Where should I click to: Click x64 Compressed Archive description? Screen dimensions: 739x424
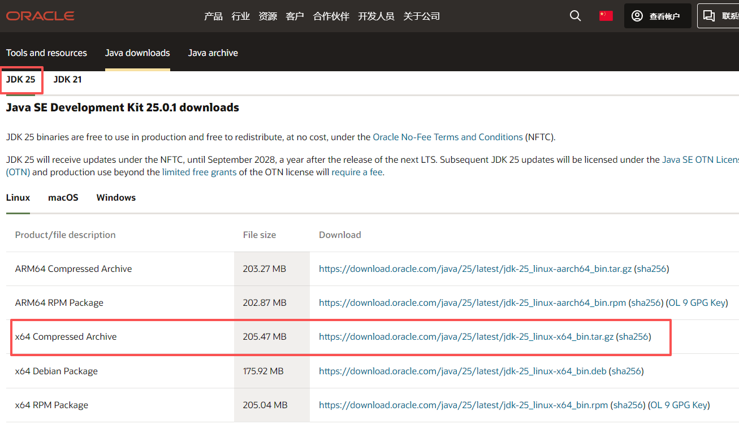[66, 337]
